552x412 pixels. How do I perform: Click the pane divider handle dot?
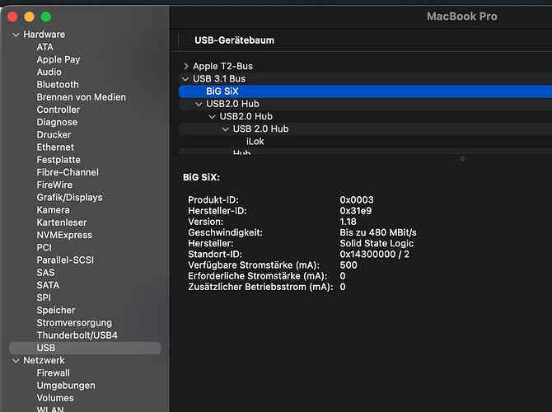click(462, 159)
